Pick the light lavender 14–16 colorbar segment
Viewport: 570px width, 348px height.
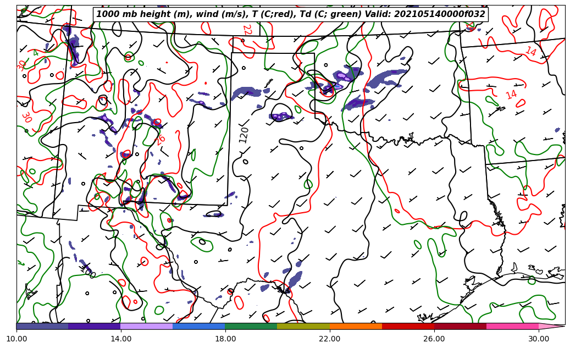click(146, 326)
